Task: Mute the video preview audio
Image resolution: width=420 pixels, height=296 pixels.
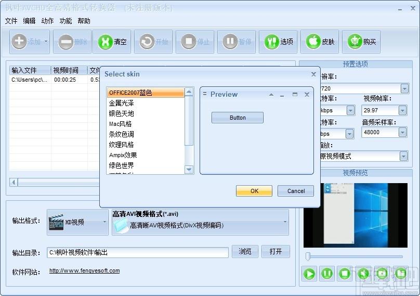Action: pos(363,274)
